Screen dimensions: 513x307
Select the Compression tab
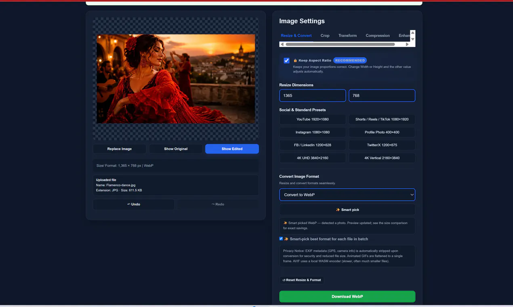pos(378,36)
